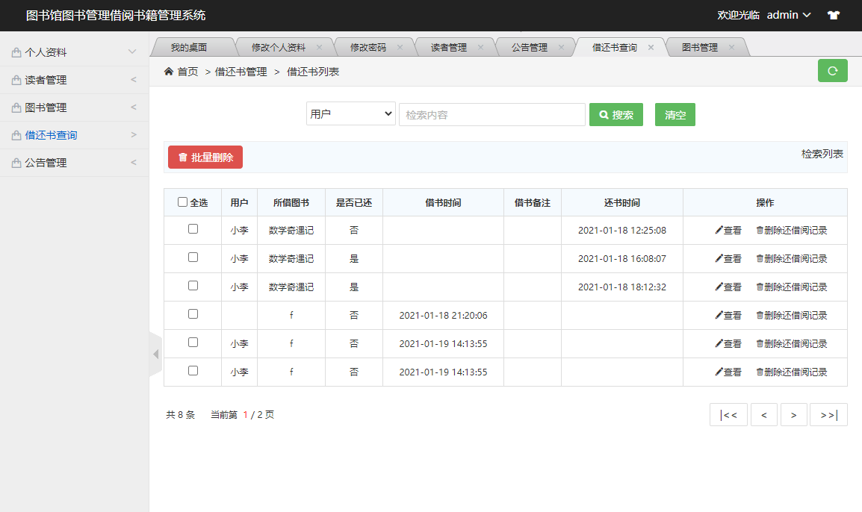
Task: Click inside the 检索内容 search input
Action: pyautogui.click(x=492, y=114)
